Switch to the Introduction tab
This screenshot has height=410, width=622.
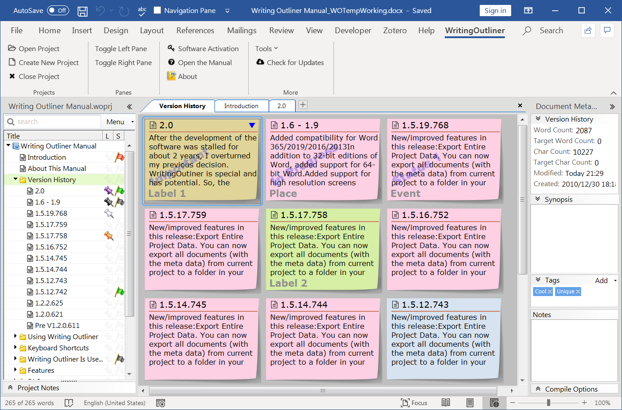click(x=241, y=106)
